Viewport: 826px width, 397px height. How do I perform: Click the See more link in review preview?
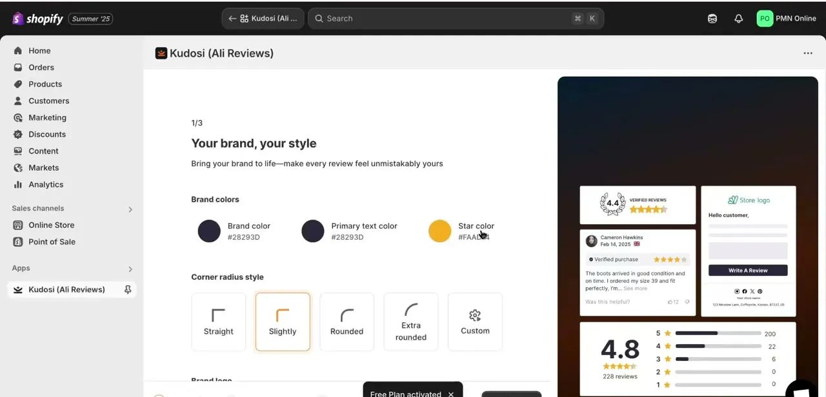point(635,289)
